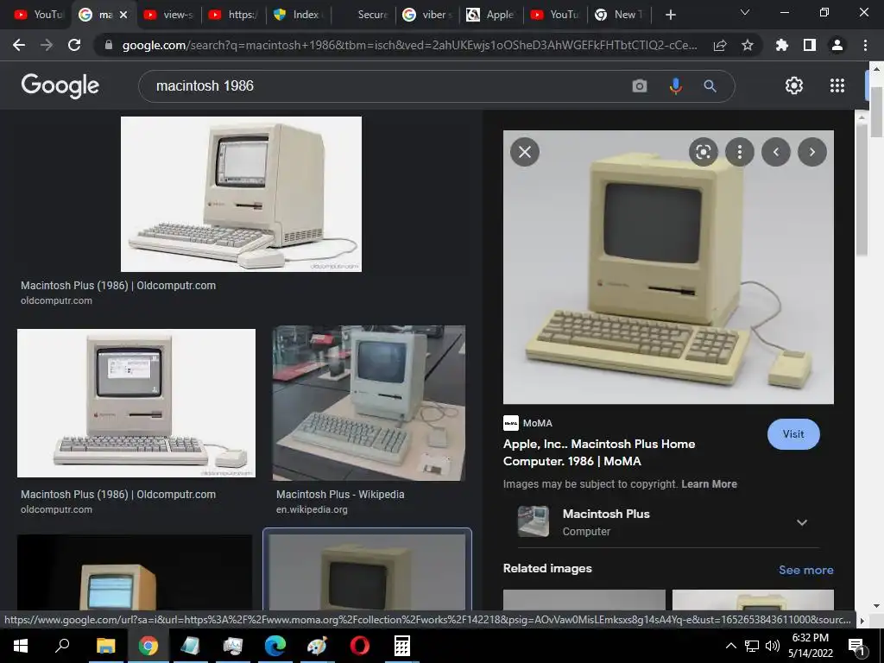Open the Windows Start menu

tap(21, 646)
